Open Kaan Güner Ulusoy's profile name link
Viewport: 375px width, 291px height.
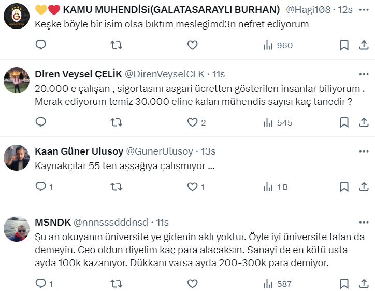click(x=79, y=151)
